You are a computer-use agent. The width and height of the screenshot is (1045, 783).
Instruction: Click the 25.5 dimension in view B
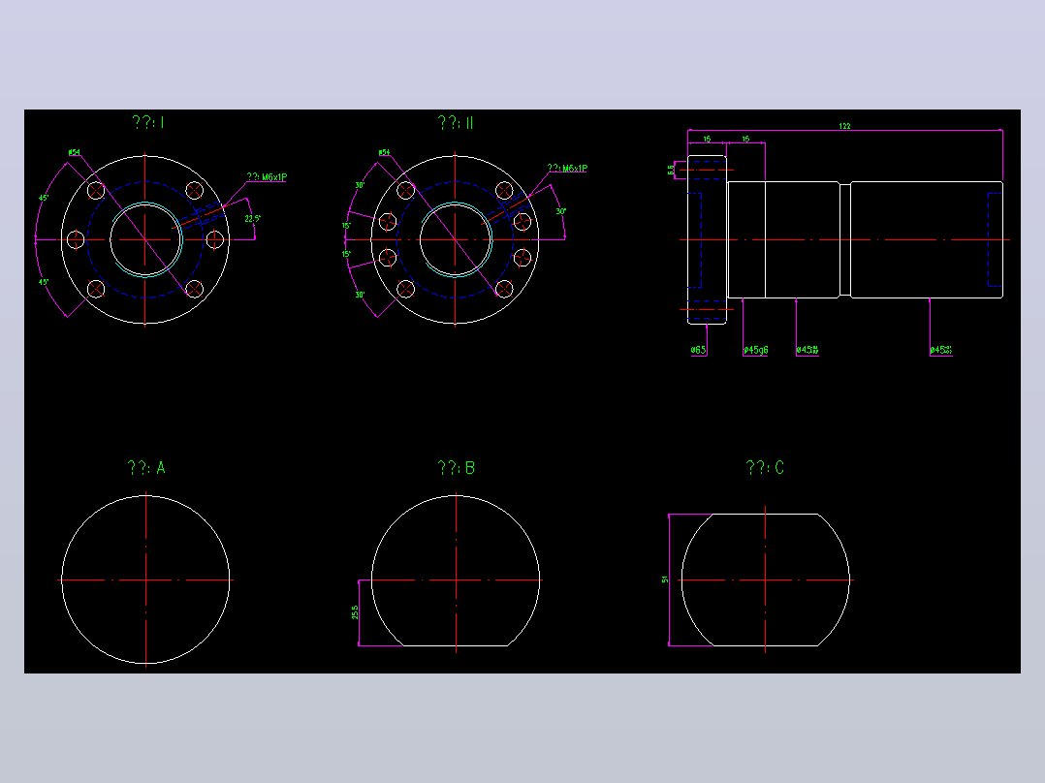[x=355, y=612]
